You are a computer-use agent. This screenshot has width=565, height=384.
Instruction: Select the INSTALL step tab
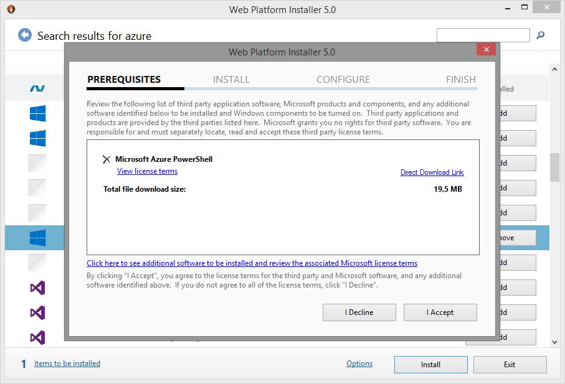click(231, 80)
